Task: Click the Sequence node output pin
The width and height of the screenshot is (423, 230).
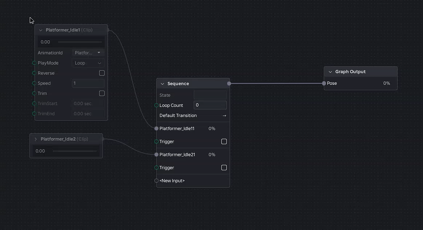Action: pyautogui.click(x=229, y=84)
